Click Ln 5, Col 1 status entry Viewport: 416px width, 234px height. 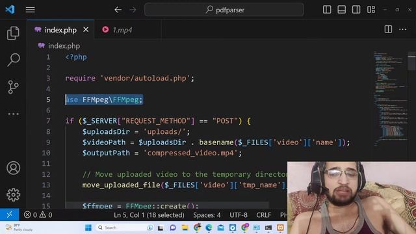(149, 215)
